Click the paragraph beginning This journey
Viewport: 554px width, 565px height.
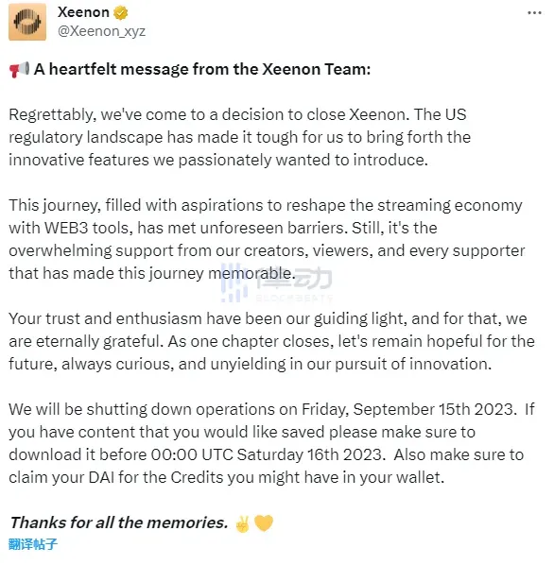click(x=267, y=239)
